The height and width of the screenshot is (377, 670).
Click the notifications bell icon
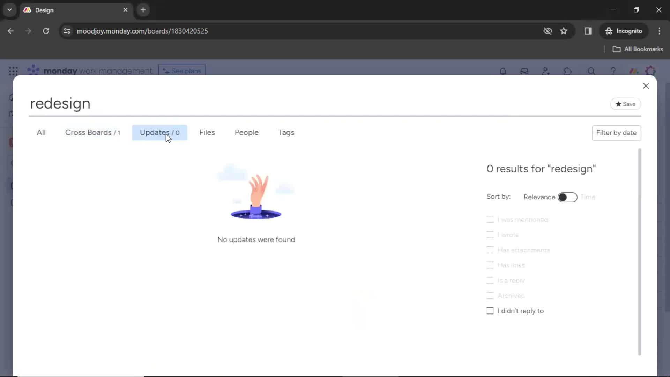502,71
